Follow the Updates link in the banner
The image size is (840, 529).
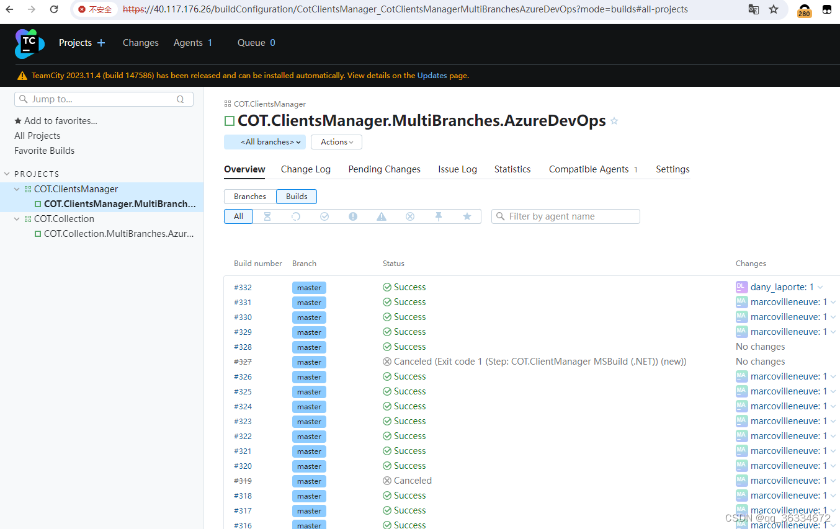click(x=432, y=76)
